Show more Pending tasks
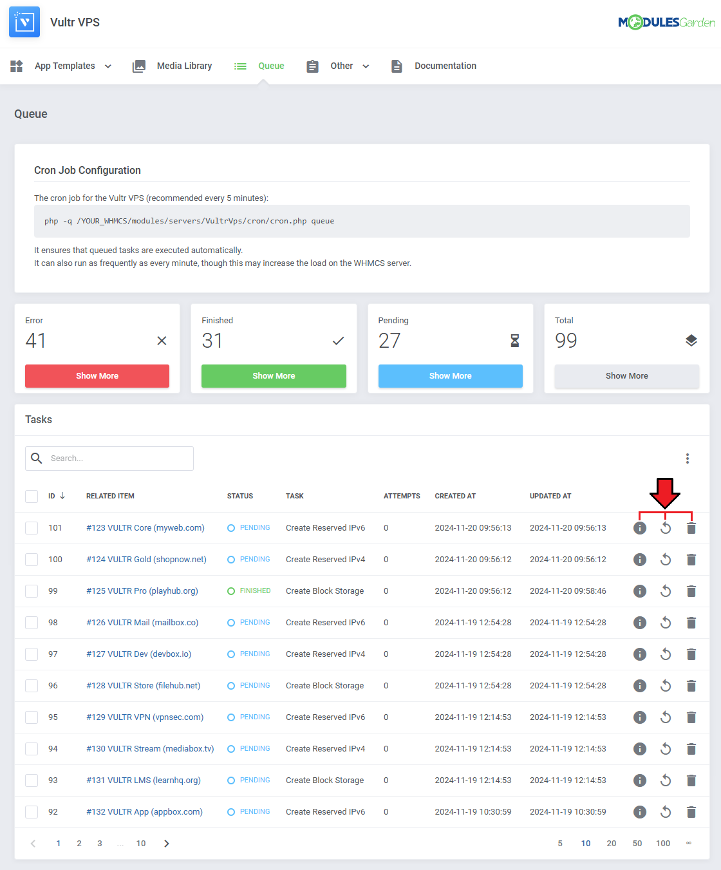The image size is (721, 870). coord(451,376)
